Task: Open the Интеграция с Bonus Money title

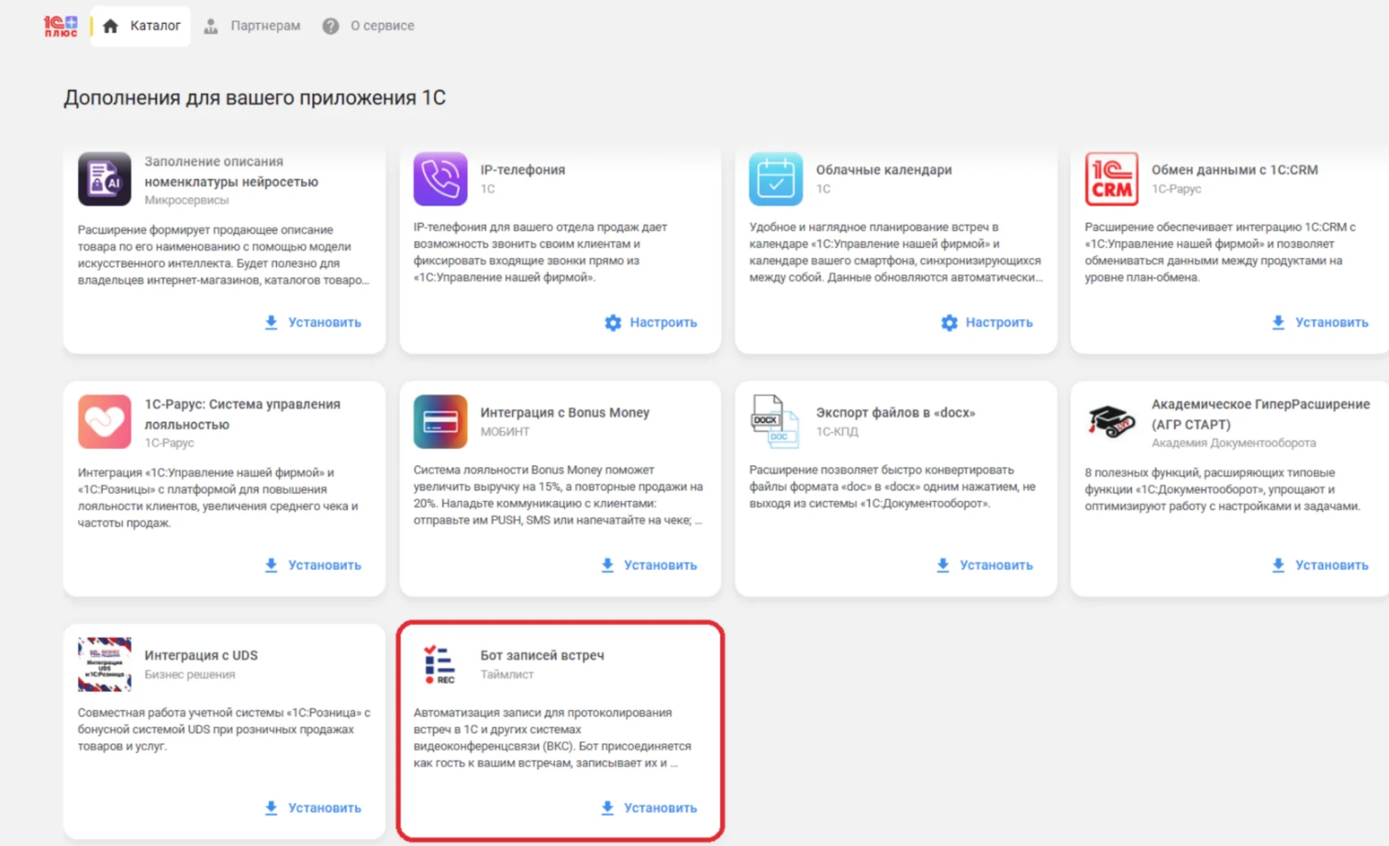Action: click(564, 412)
